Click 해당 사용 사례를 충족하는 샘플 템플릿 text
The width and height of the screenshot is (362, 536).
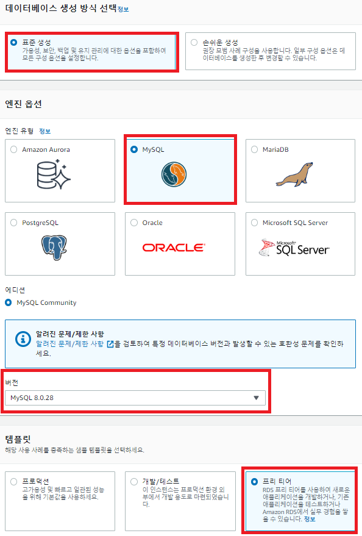(74, 450)
